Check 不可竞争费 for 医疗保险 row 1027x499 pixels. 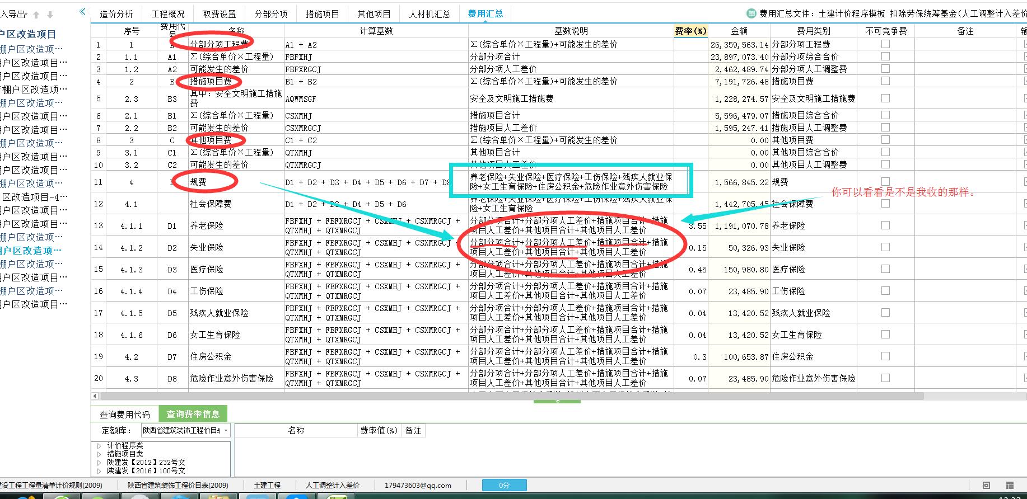(x=885, y=269)
